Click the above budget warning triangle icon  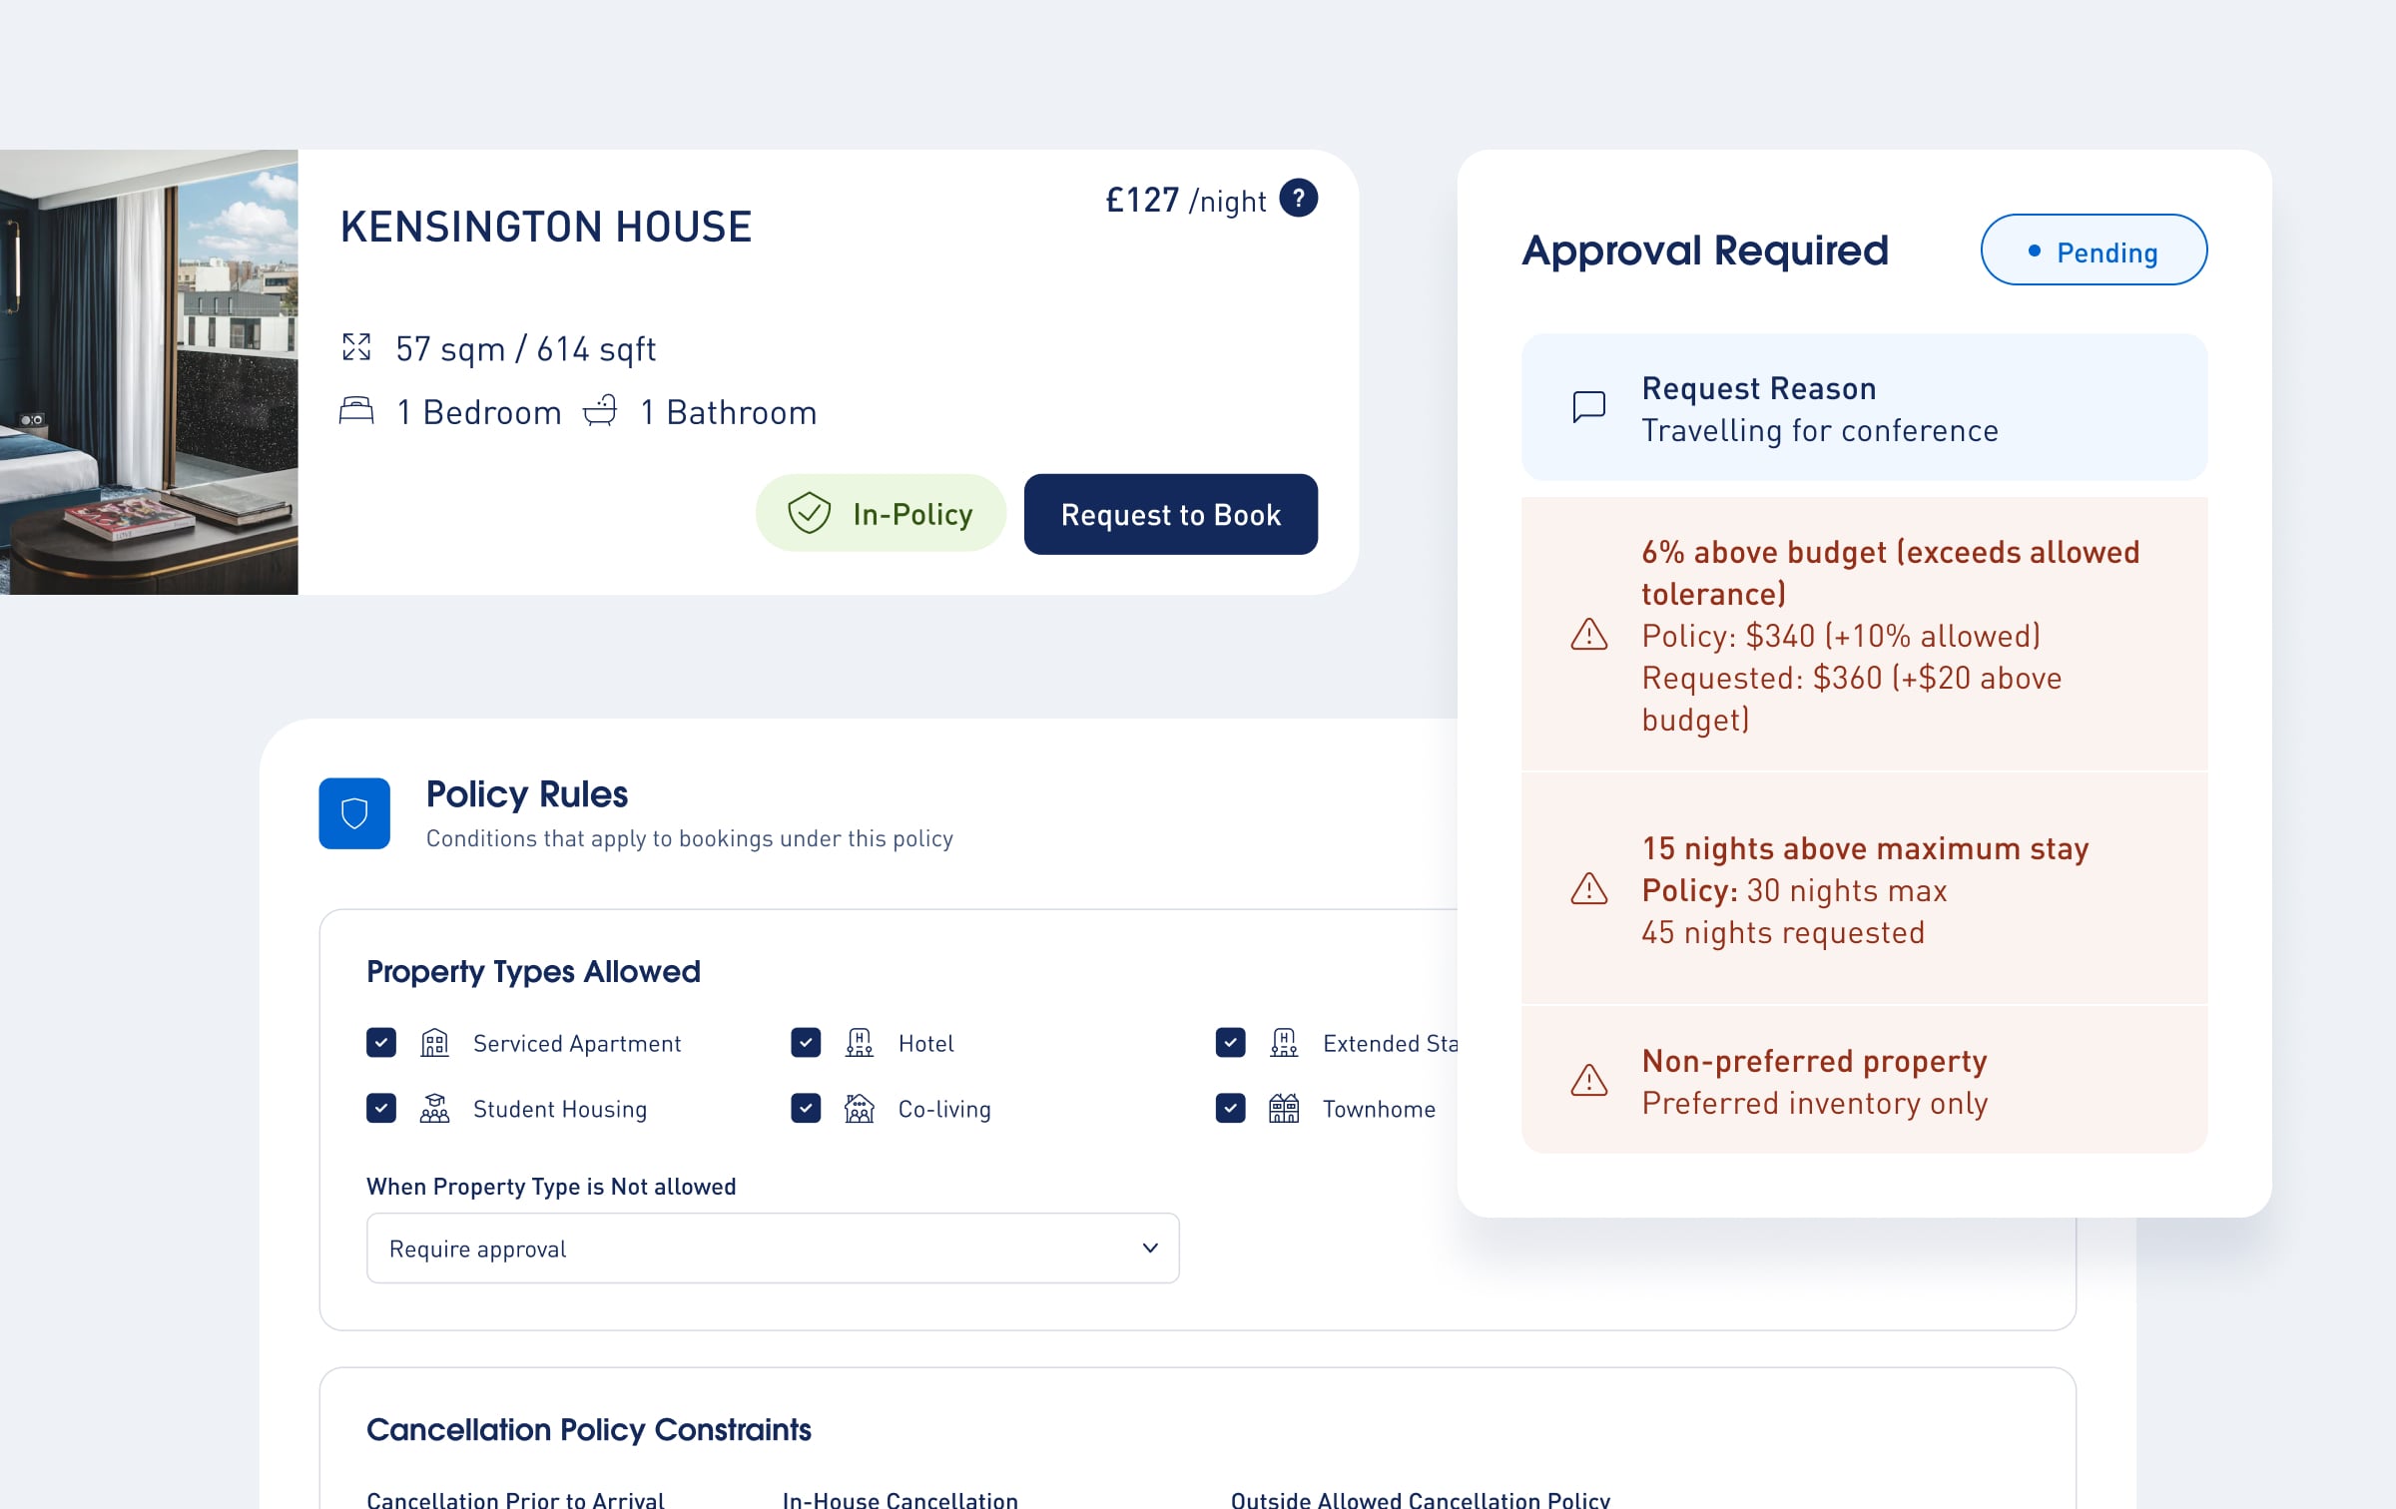[1588, 635]
